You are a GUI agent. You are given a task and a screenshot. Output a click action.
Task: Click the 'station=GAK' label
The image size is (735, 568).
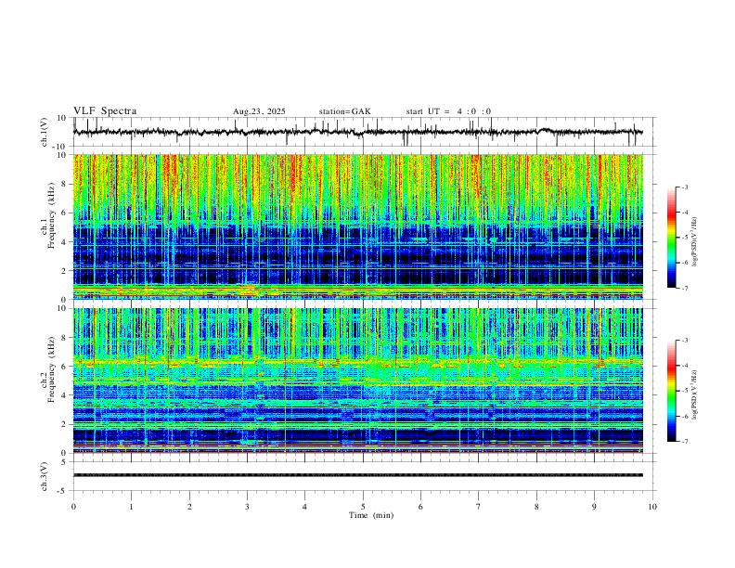pos(344,111)
